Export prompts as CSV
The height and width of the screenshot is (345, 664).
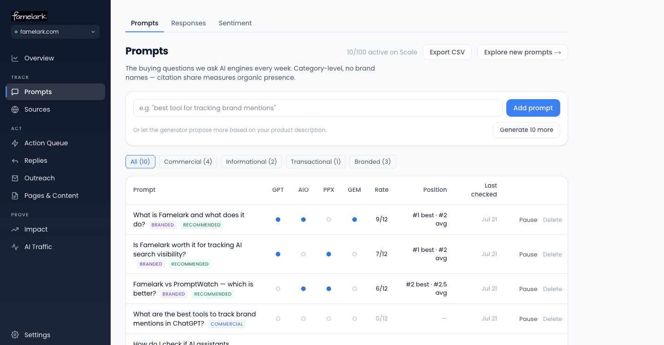click(447, 52)
